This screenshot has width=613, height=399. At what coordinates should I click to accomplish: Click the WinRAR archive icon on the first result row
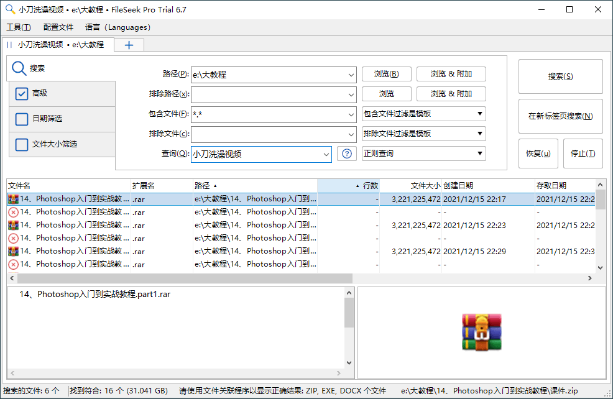pyautogui.click(x=12, y=199)
